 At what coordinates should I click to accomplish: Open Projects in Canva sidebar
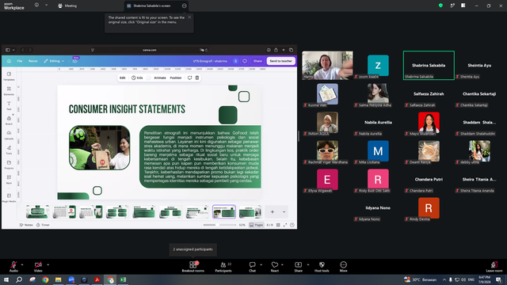pyautogui.click(x=9, y=165)
